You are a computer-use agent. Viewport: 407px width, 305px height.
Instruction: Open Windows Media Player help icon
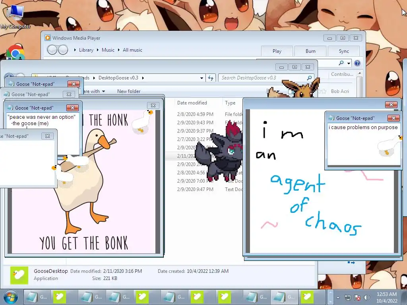coord(357,63)
